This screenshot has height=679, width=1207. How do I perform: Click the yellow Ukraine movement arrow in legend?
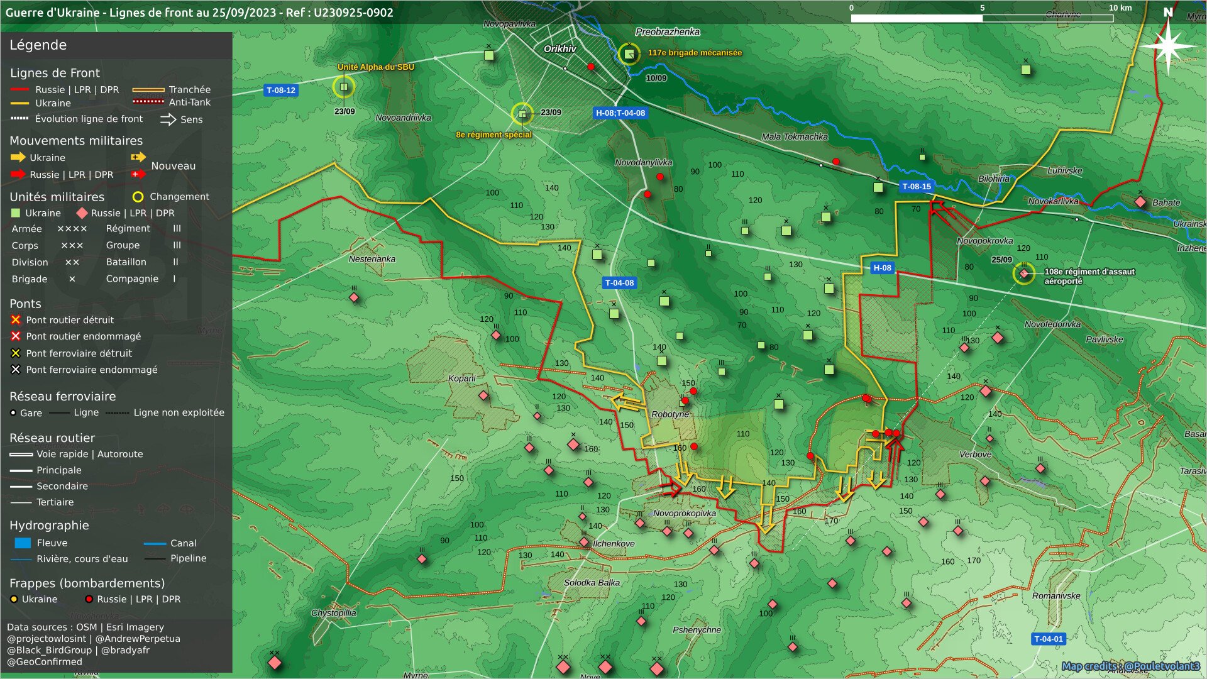pyautogui.click(x=18, y=157)
